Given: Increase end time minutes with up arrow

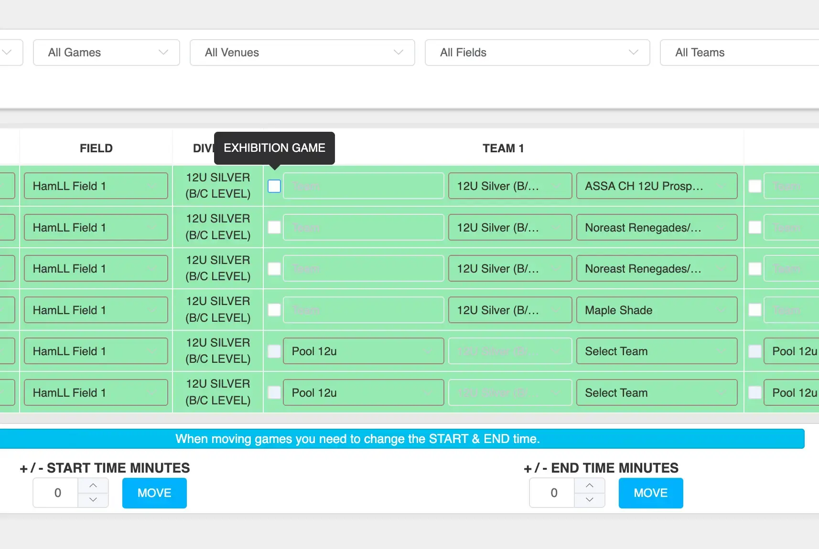Looking at the screenshot, I should pos(590,486).
